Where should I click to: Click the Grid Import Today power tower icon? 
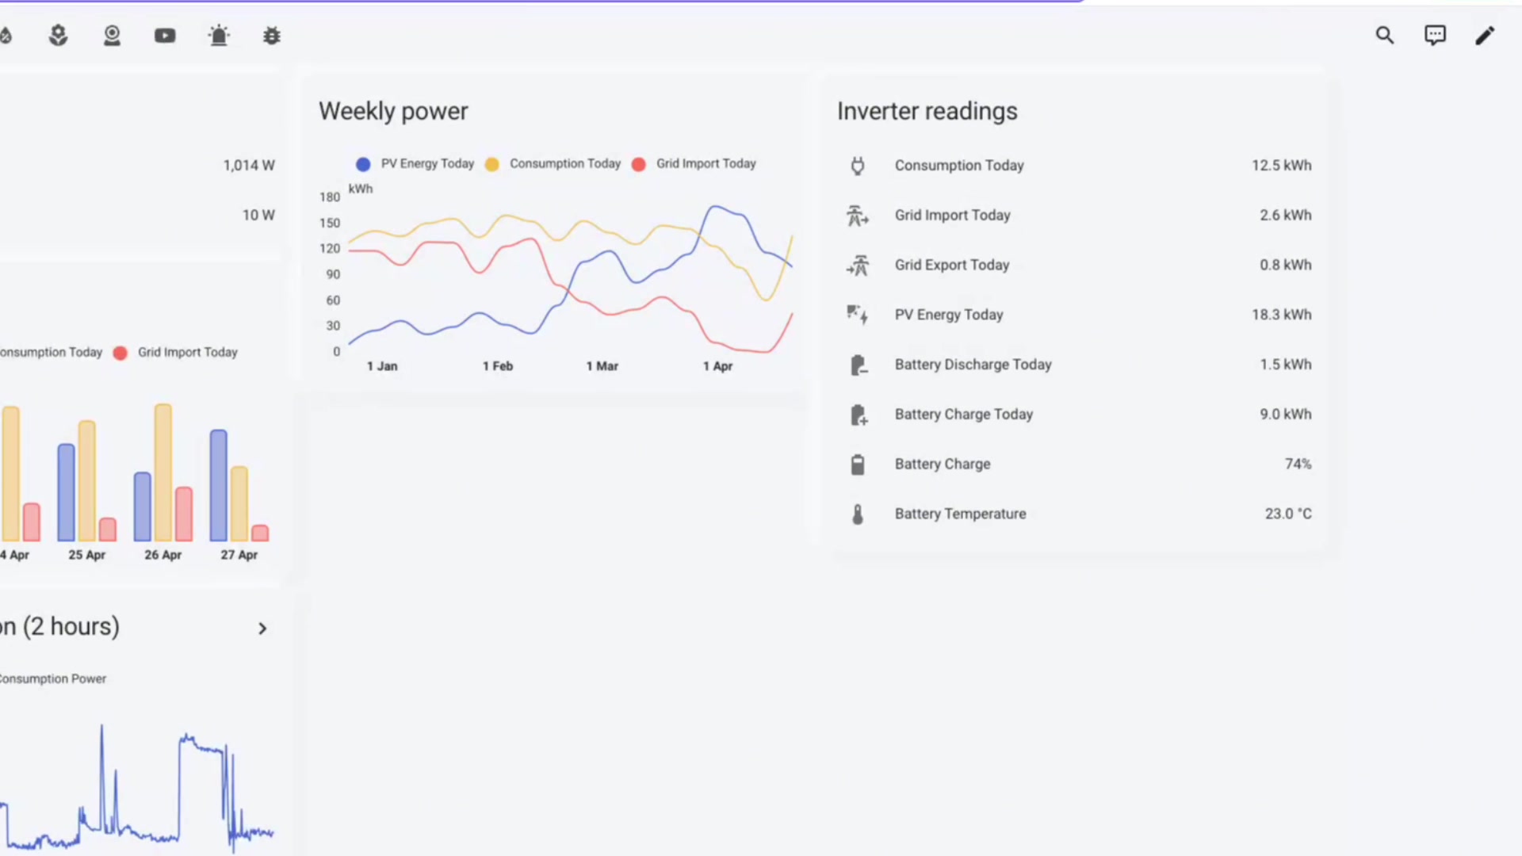pyautogui.click(x=857, y=215)
